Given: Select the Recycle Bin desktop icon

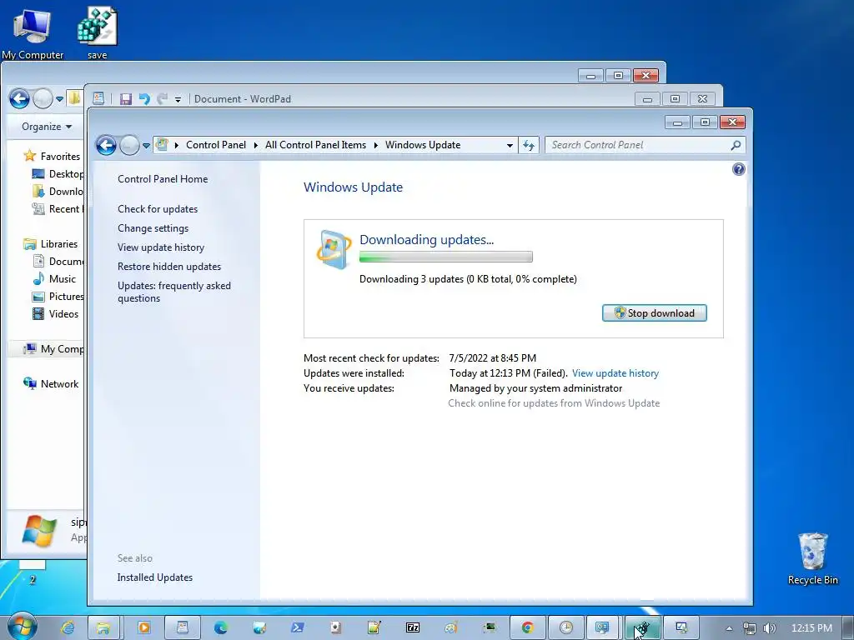Looking at the screenshot, I should (x=812, y=559).
